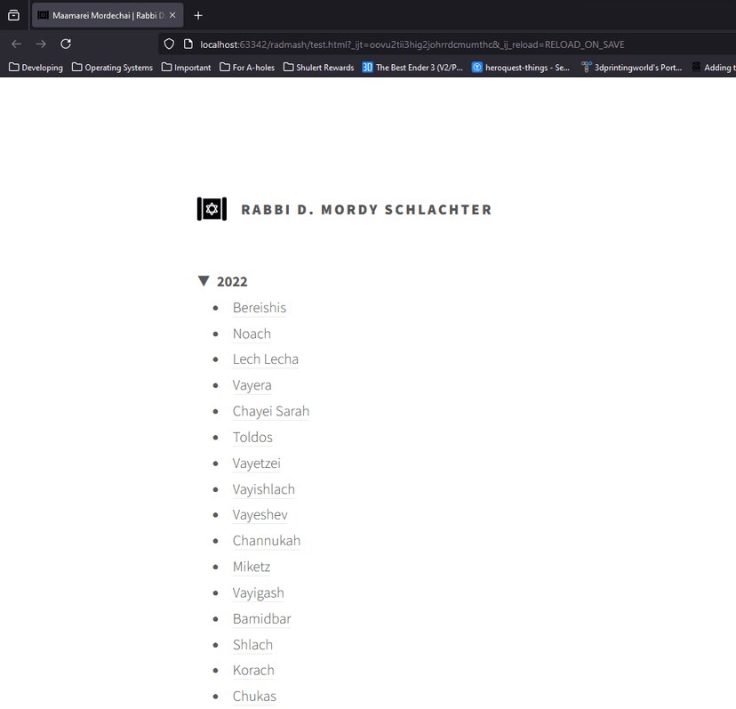
Task: Open the Toldos link
Action: coord(252,438)
